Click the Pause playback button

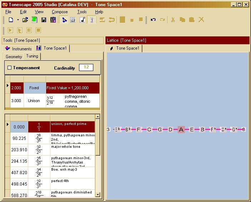[x=29, y=30]
